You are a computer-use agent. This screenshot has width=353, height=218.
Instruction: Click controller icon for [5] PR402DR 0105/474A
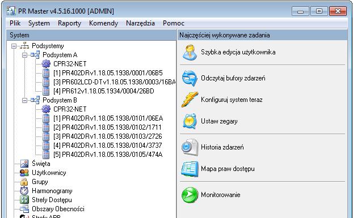tap(46, 155)
